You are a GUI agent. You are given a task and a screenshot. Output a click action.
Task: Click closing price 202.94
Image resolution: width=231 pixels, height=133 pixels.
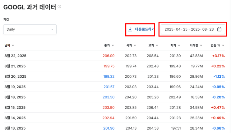coord(109,118)
